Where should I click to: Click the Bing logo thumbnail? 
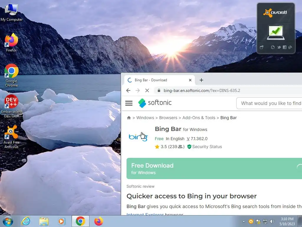pyautogui.click(x=138, y=137)
